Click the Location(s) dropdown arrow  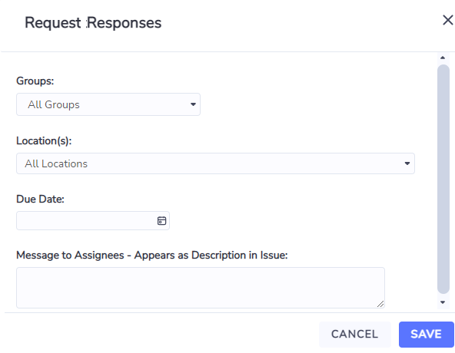click(407, 163)
